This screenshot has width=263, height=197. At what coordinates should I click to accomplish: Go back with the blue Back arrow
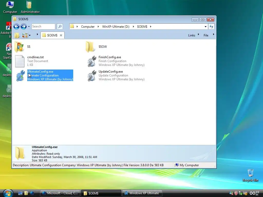pos(16,26)
